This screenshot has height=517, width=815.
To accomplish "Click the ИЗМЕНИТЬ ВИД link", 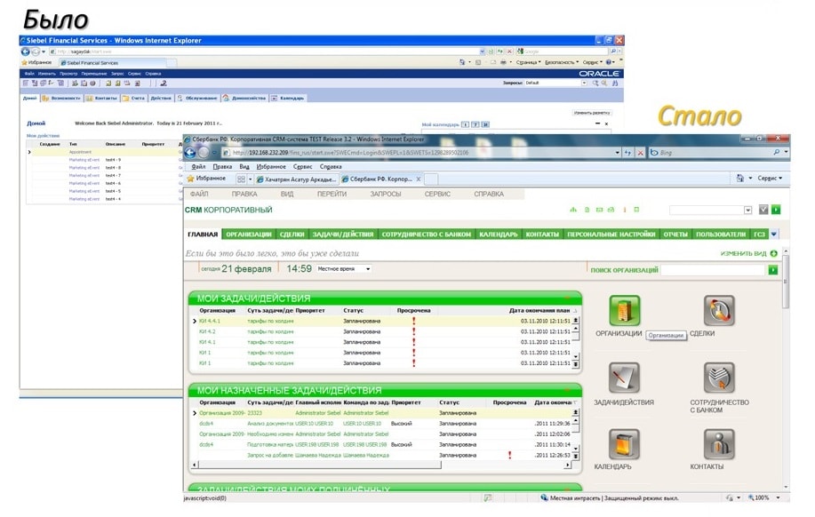I will click(x=743, y=253).
